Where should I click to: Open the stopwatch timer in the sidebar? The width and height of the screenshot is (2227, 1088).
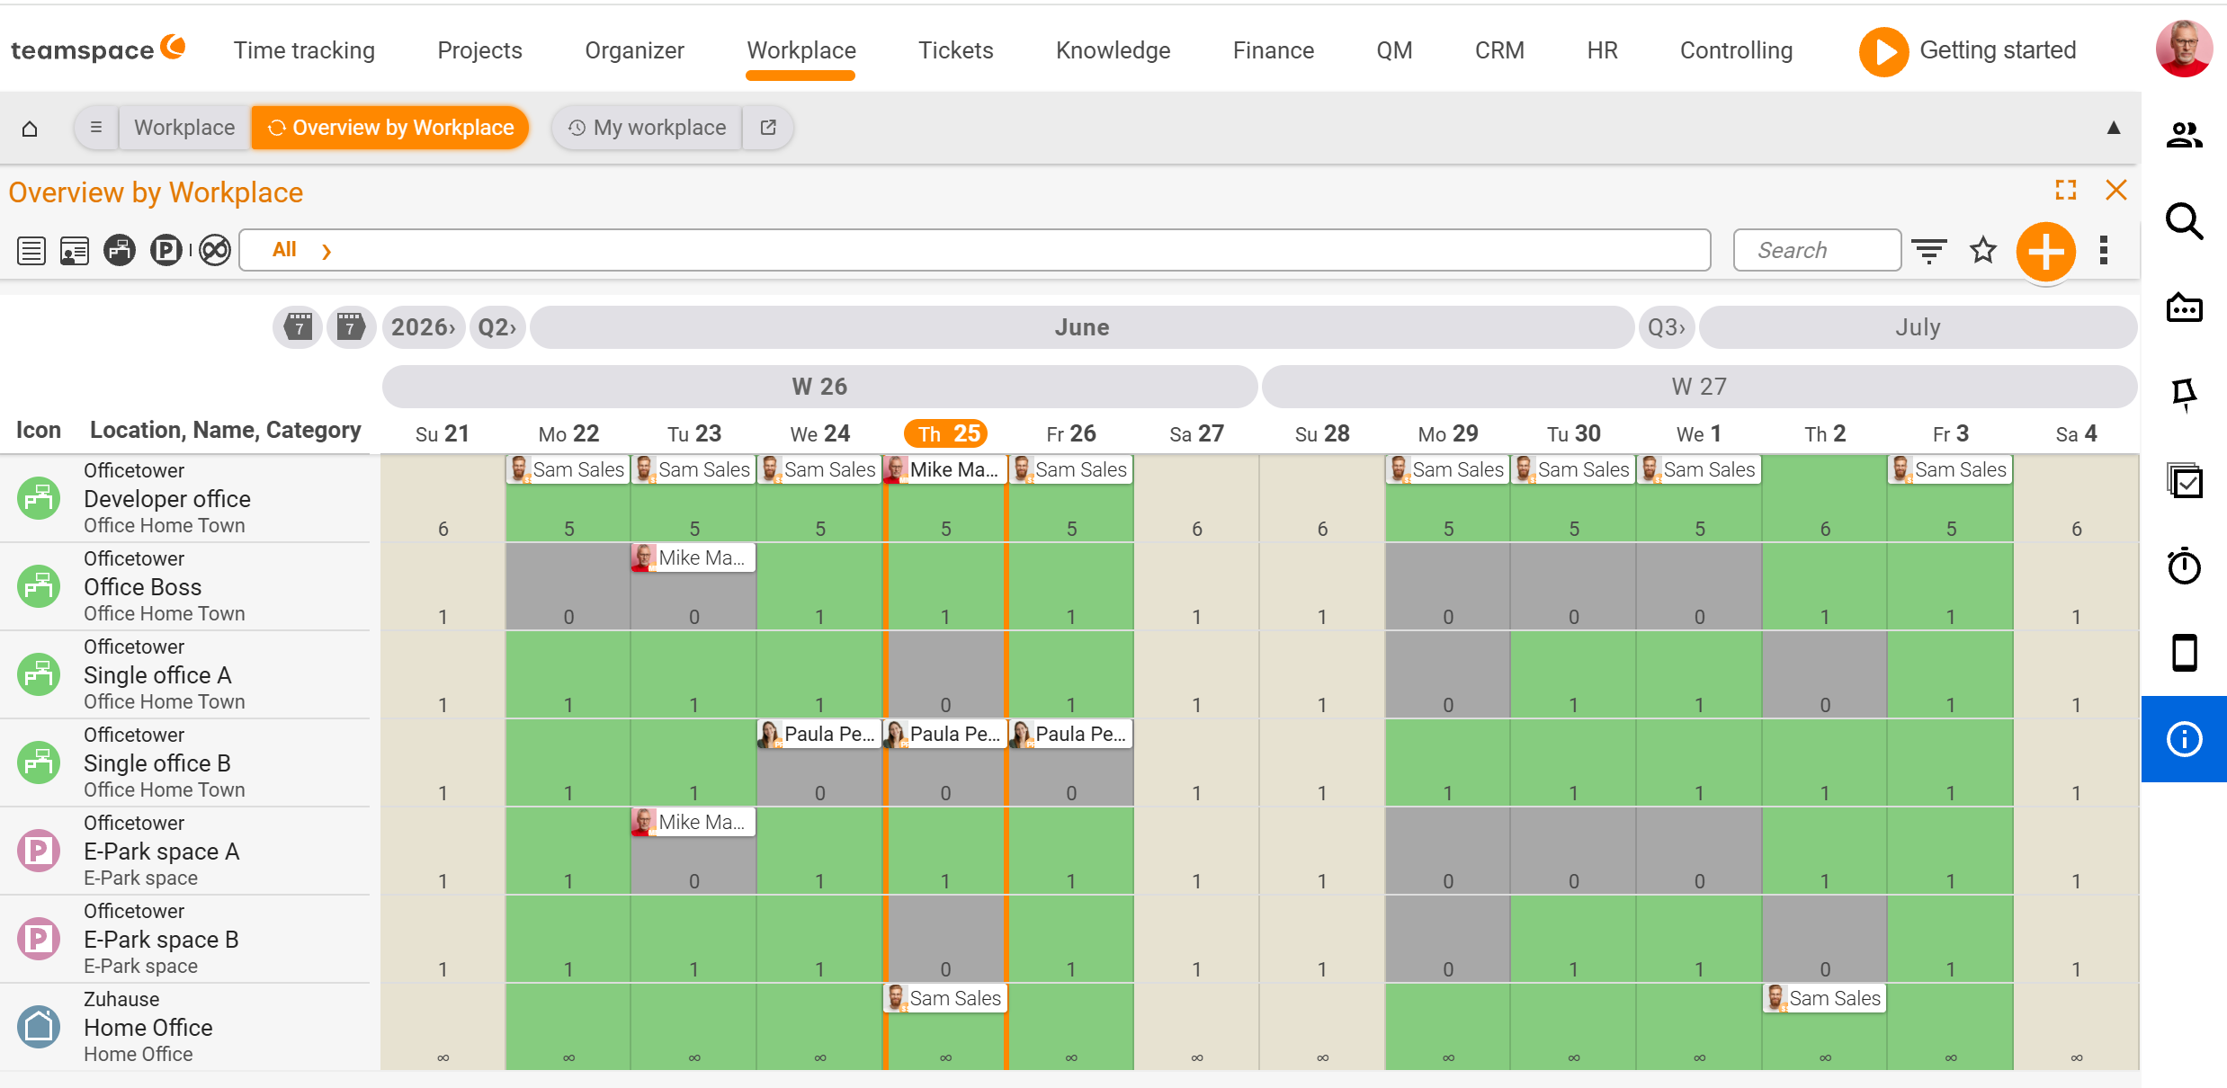point(2183,566)
